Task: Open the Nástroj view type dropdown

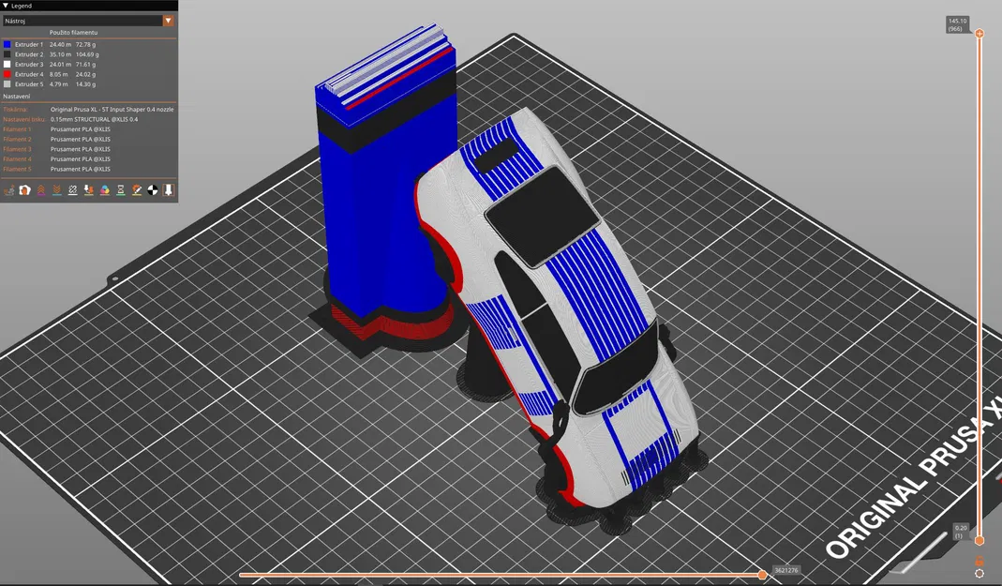Action: tap(169, 20)
